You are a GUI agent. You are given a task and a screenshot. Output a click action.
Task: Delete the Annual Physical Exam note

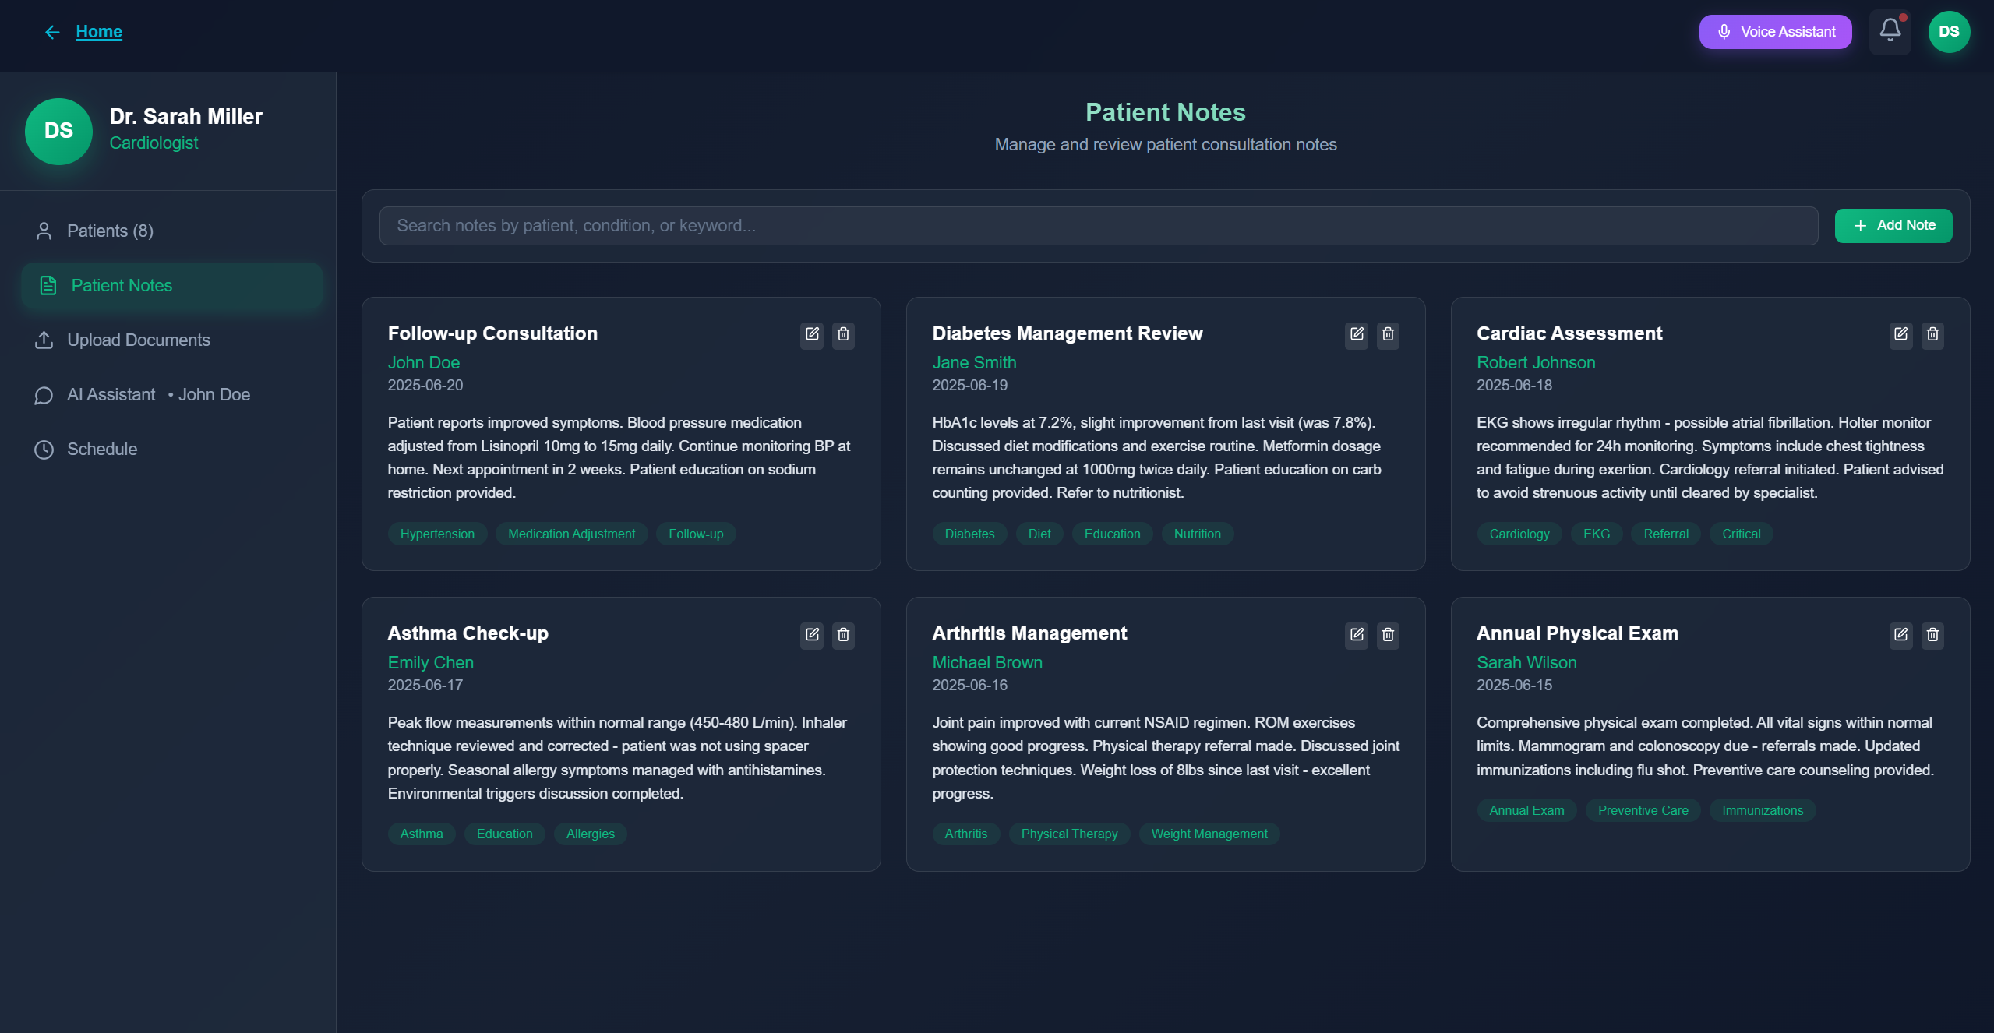1932,635
